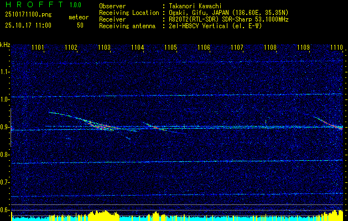Screen dimensions: 348x221
Task: Click the meteor count label
Action: click(79, 17)
